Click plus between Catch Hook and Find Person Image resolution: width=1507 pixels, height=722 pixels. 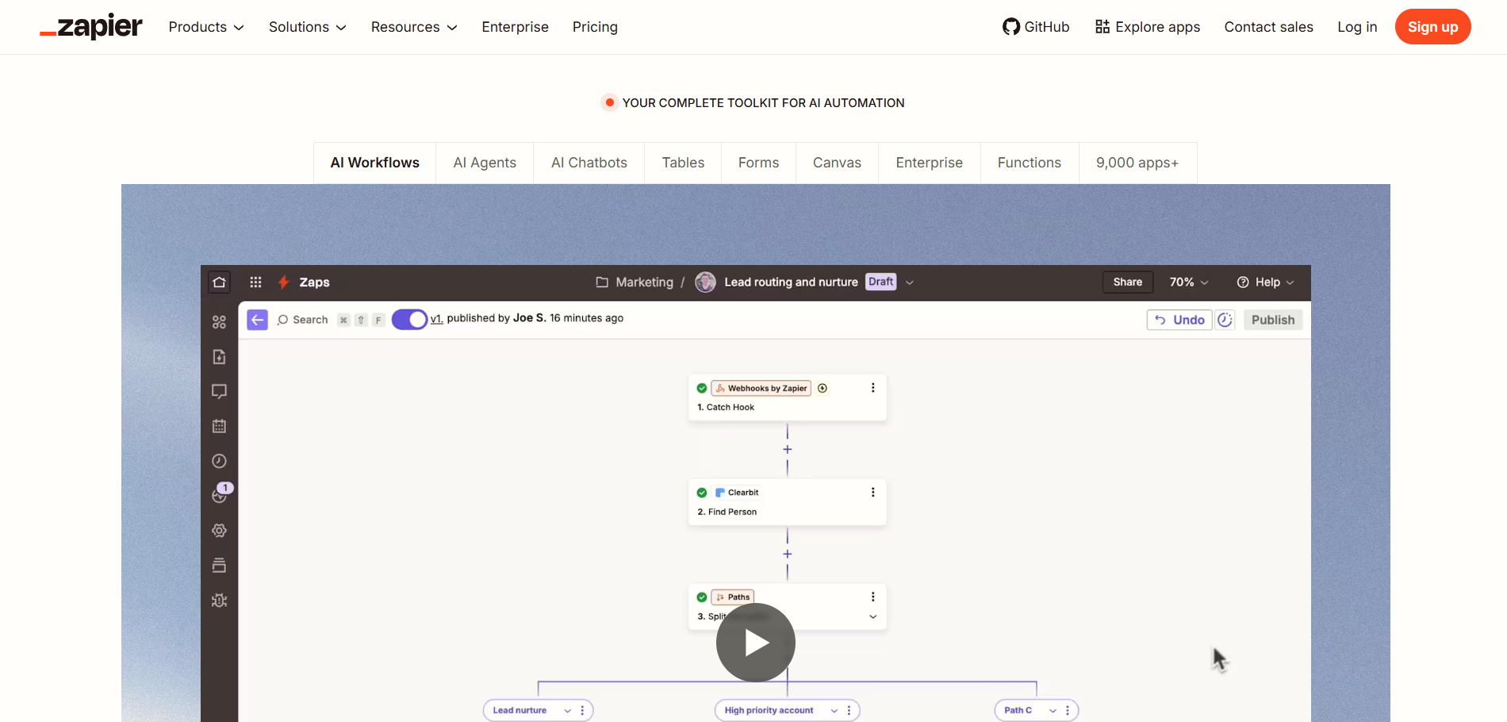[x=788, y=450]
